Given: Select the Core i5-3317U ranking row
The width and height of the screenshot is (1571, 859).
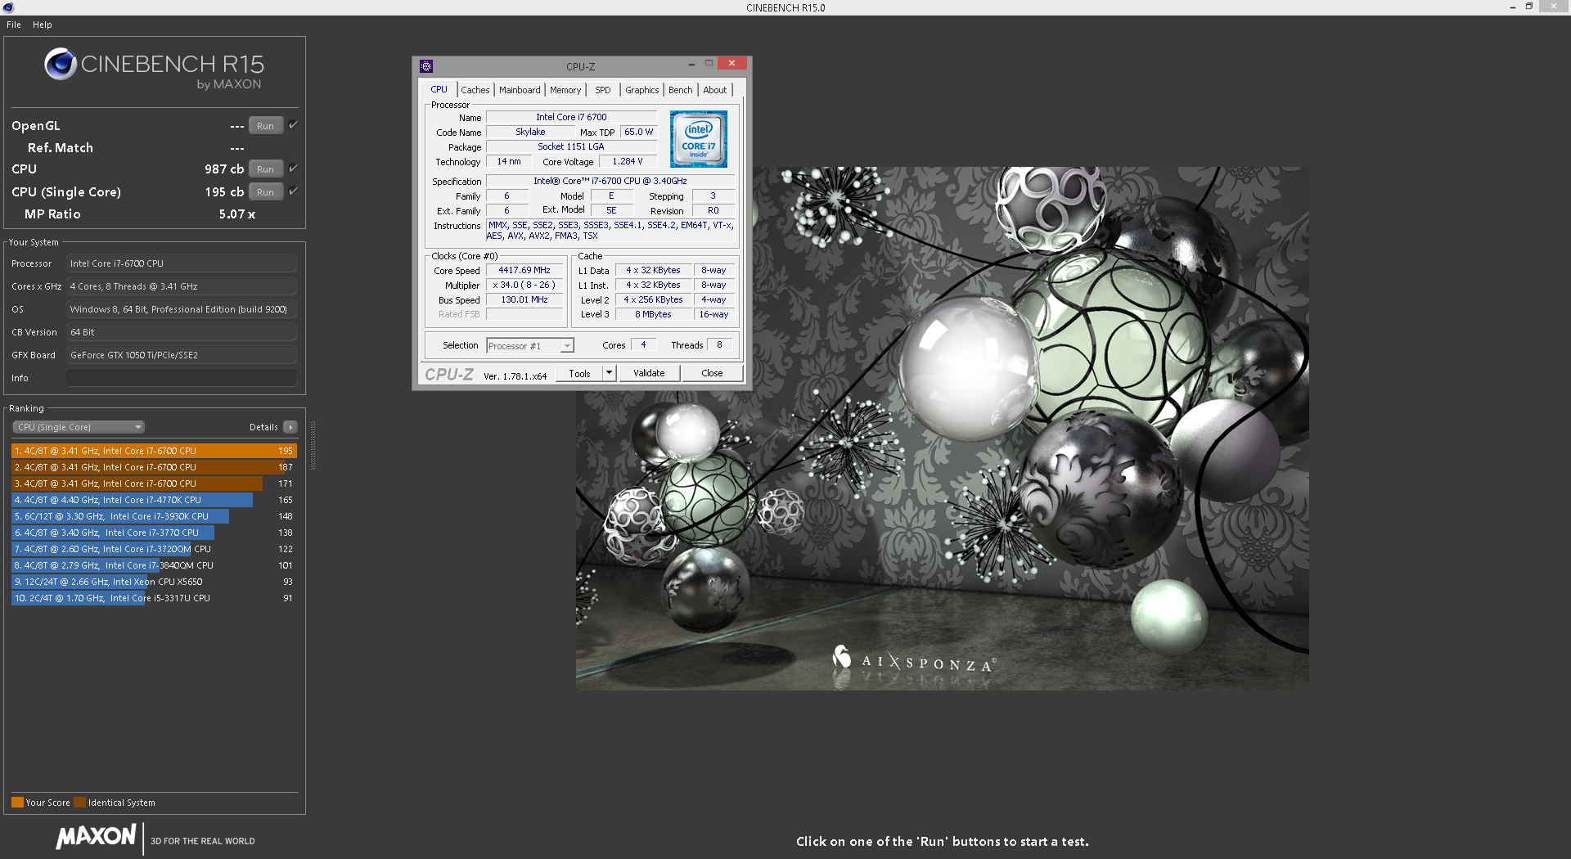Looking at the screenshot, I should 154,598.
